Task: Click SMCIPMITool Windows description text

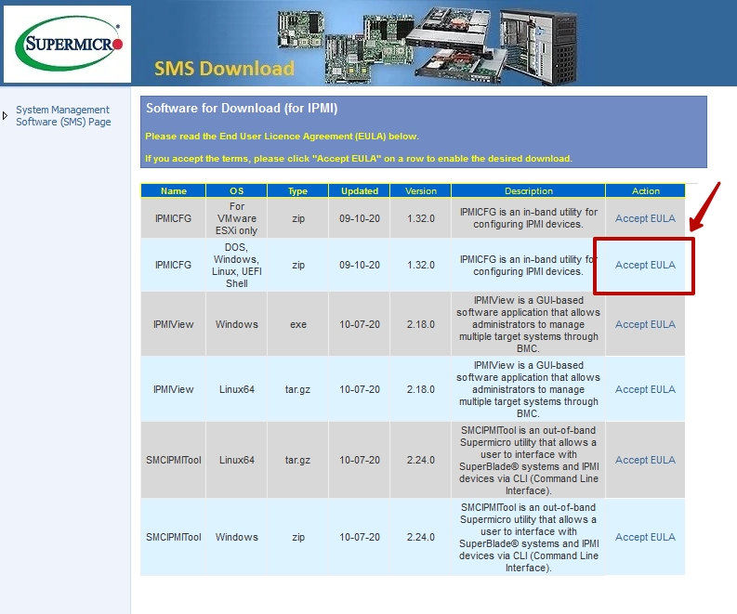Action: pyautogui.click(x=528, y=538)
